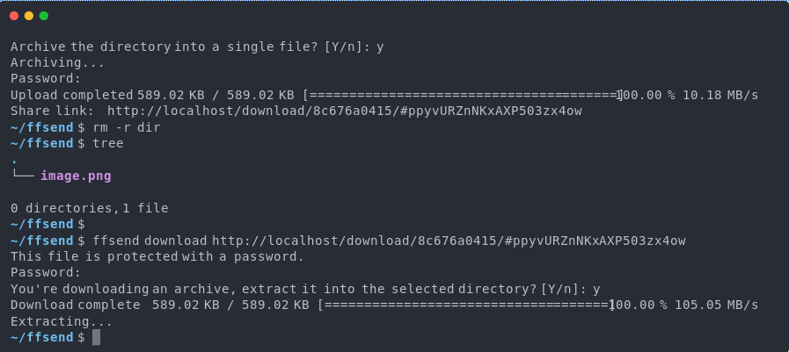Click the 'rm -r dir' command text
This screenshot has width=789, height=352.
(x=127, y=127)
